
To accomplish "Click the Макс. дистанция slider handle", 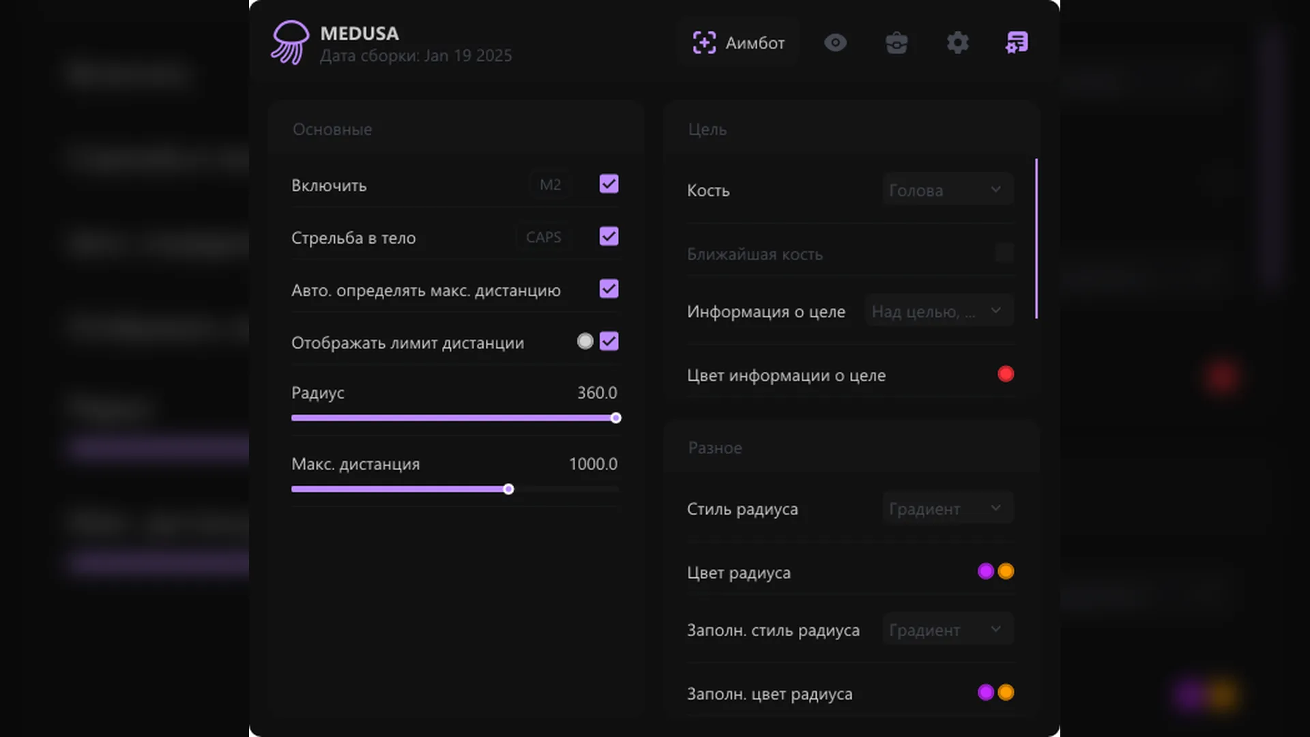I will tap(508, 489).
